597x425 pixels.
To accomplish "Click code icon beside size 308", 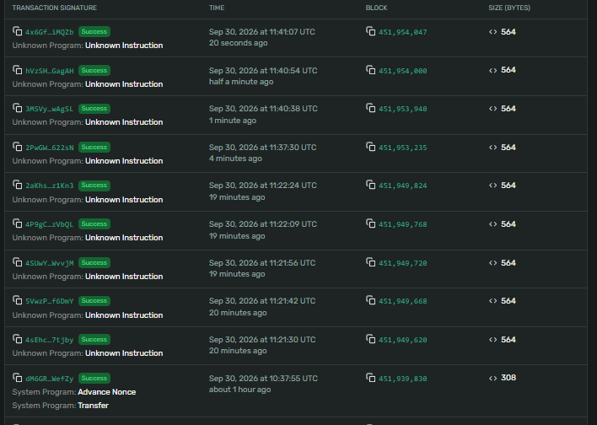I will coord(492,378).
